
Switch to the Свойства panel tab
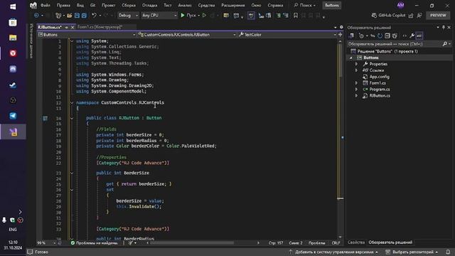tap(356, 242)
